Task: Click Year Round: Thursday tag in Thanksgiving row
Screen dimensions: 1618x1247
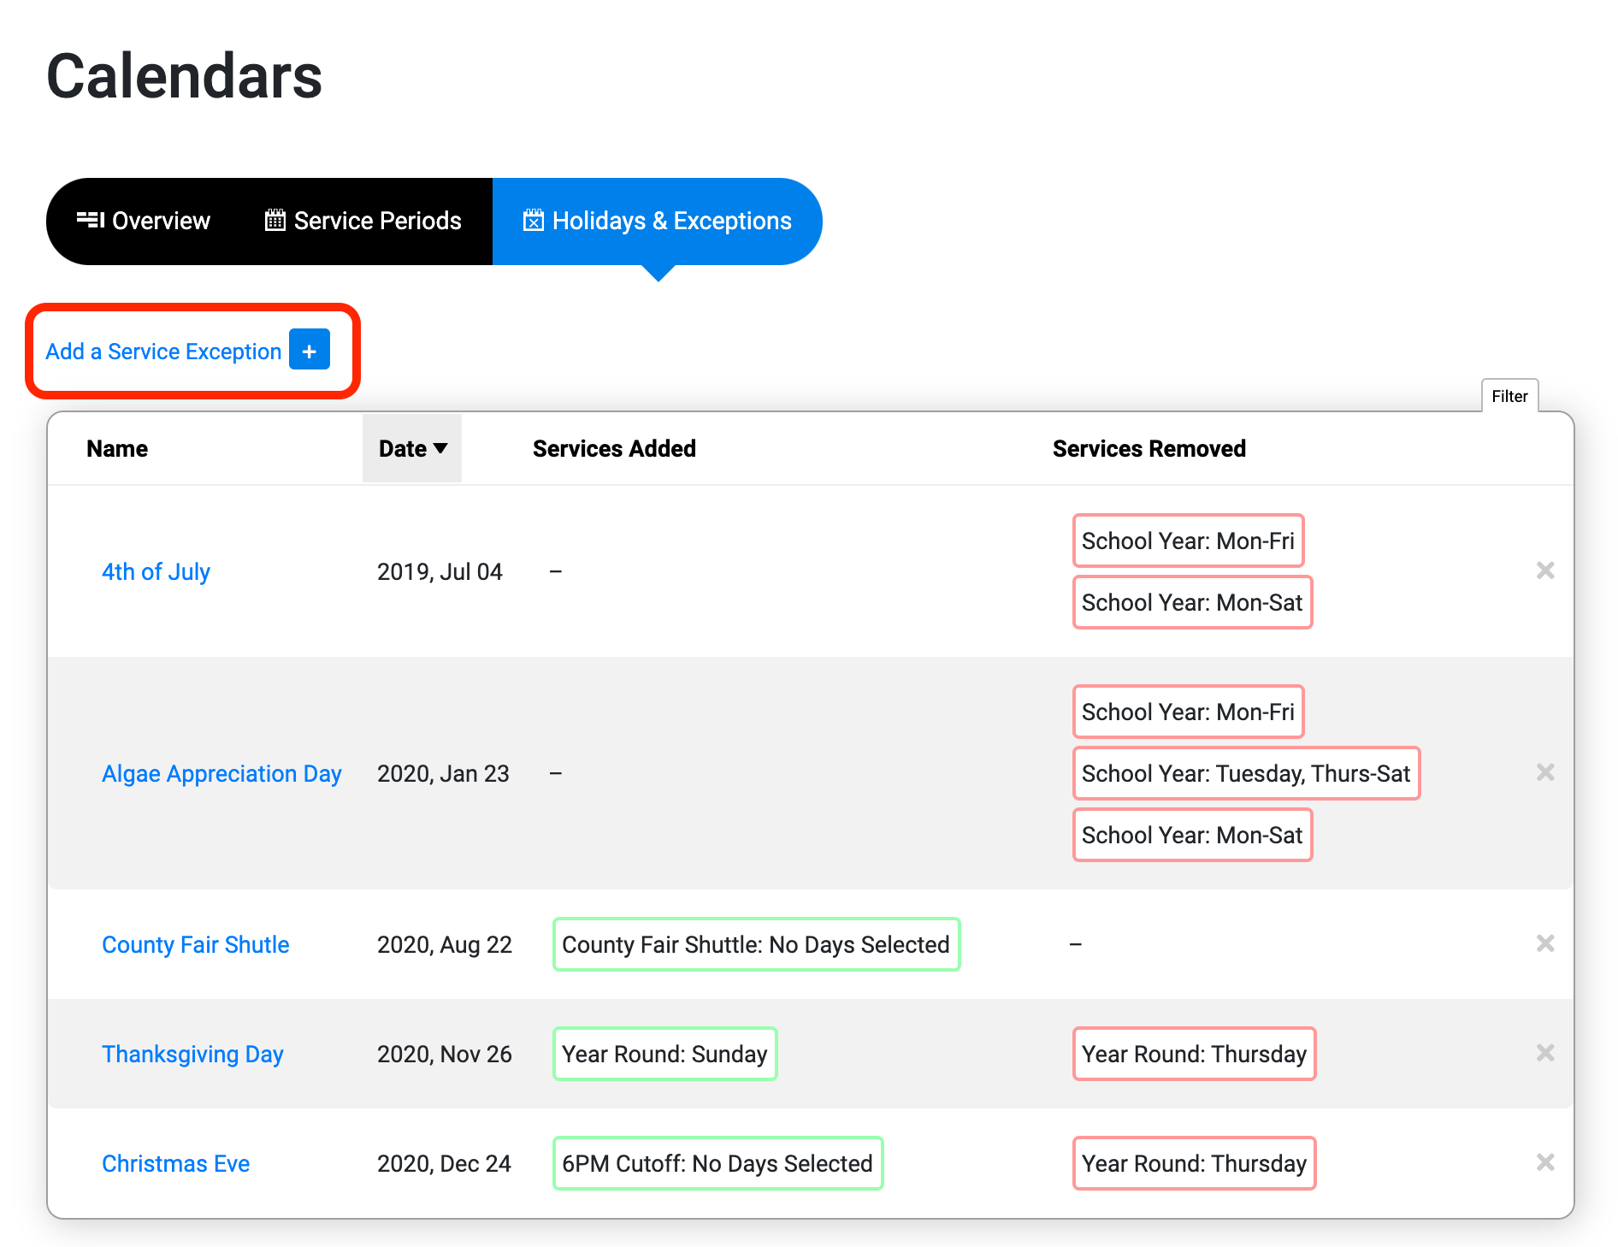Action: (x=1194, y=1054)
